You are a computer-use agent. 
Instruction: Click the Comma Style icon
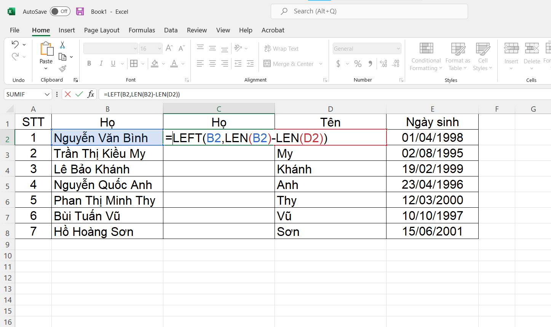pos(370,64)
